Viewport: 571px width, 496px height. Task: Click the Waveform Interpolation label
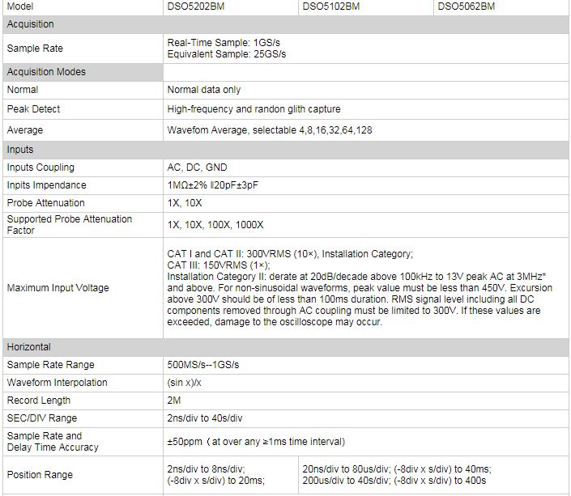(x=58, y=383)
